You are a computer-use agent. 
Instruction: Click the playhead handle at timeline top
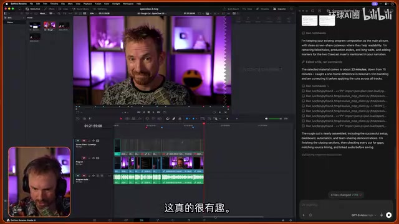204,124
